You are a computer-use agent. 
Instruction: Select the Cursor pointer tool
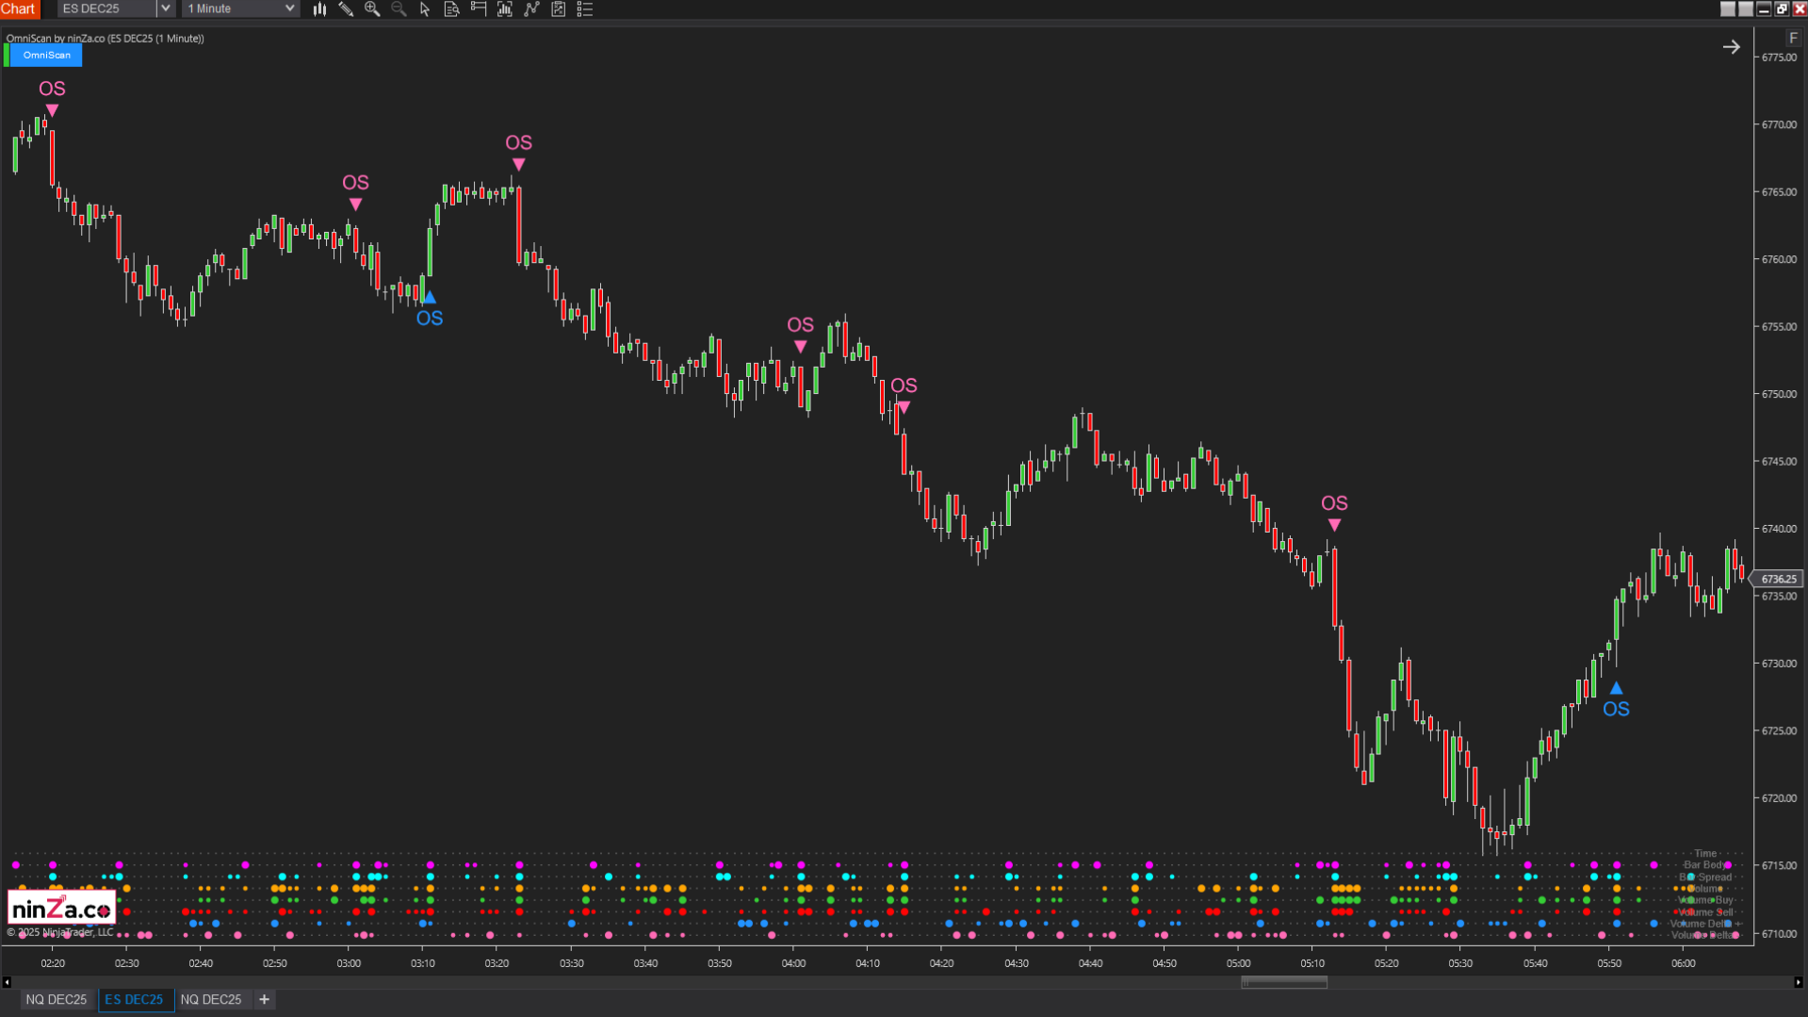424,8
